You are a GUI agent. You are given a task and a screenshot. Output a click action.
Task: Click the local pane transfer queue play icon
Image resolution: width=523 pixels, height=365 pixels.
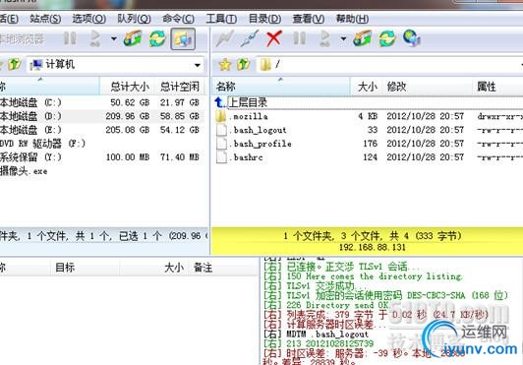(95, 38)
